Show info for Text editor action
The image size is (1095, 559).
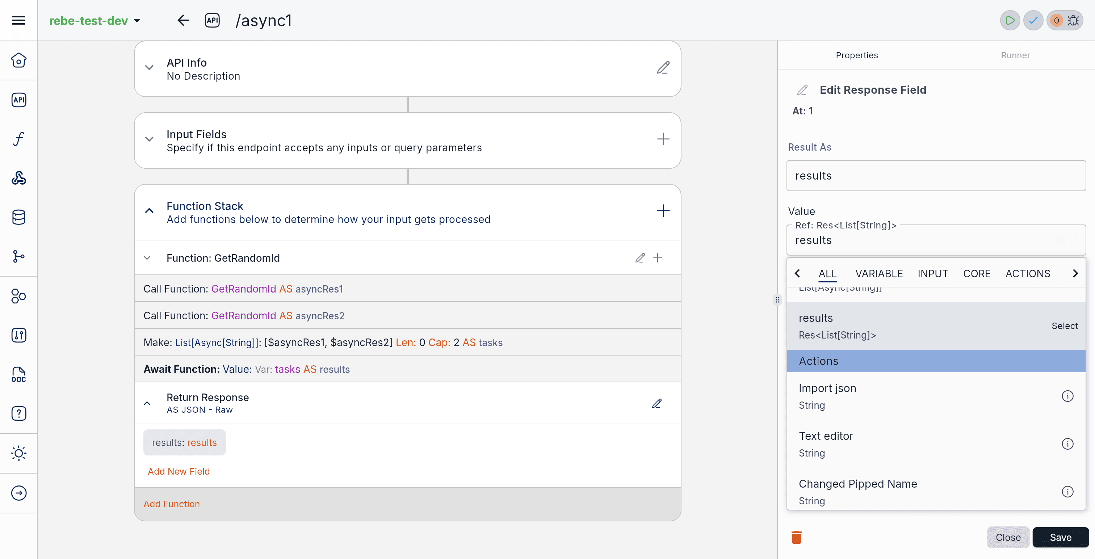click(x=1067, y=444)
